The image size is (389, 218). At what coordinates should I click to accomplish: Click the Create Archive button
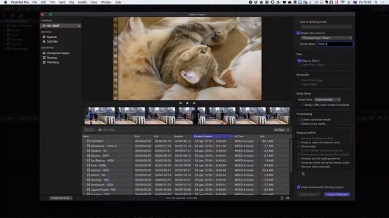coord(61,198)
